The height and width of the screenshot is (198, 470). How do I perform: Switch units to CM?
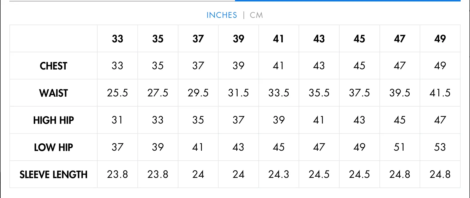click(x=256, y=15)
